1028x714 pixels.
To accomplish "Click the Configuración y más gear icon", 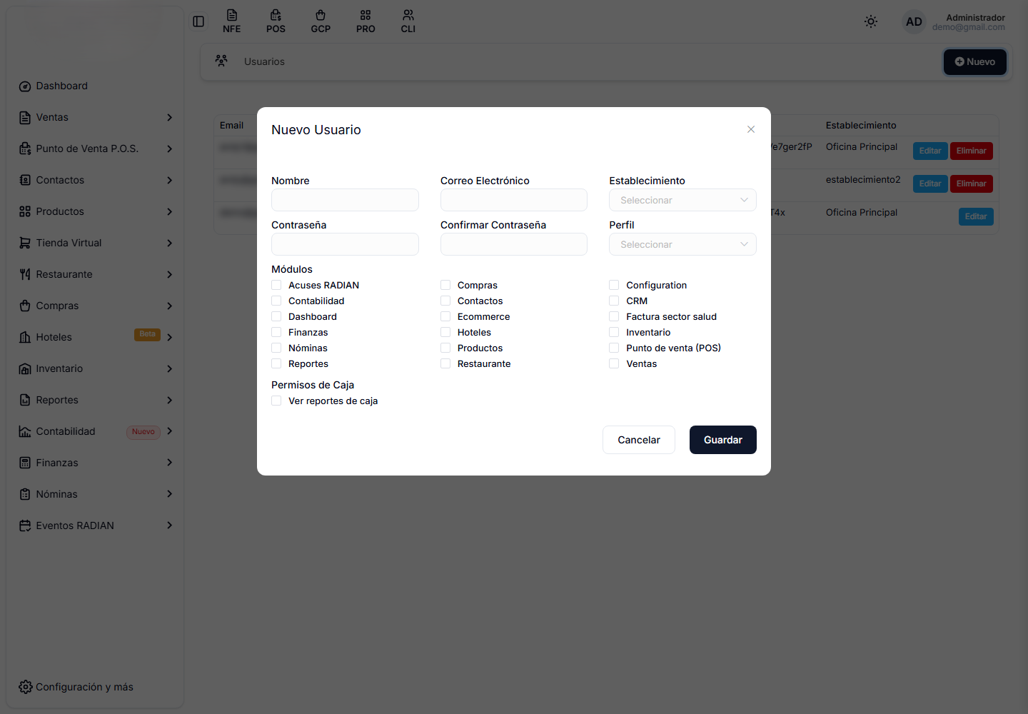I will click(26, 687).
